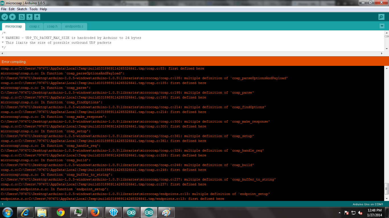389x218 pixels.
Task: Click the console scrollbar up arrow
Action: tap(386, 68)
